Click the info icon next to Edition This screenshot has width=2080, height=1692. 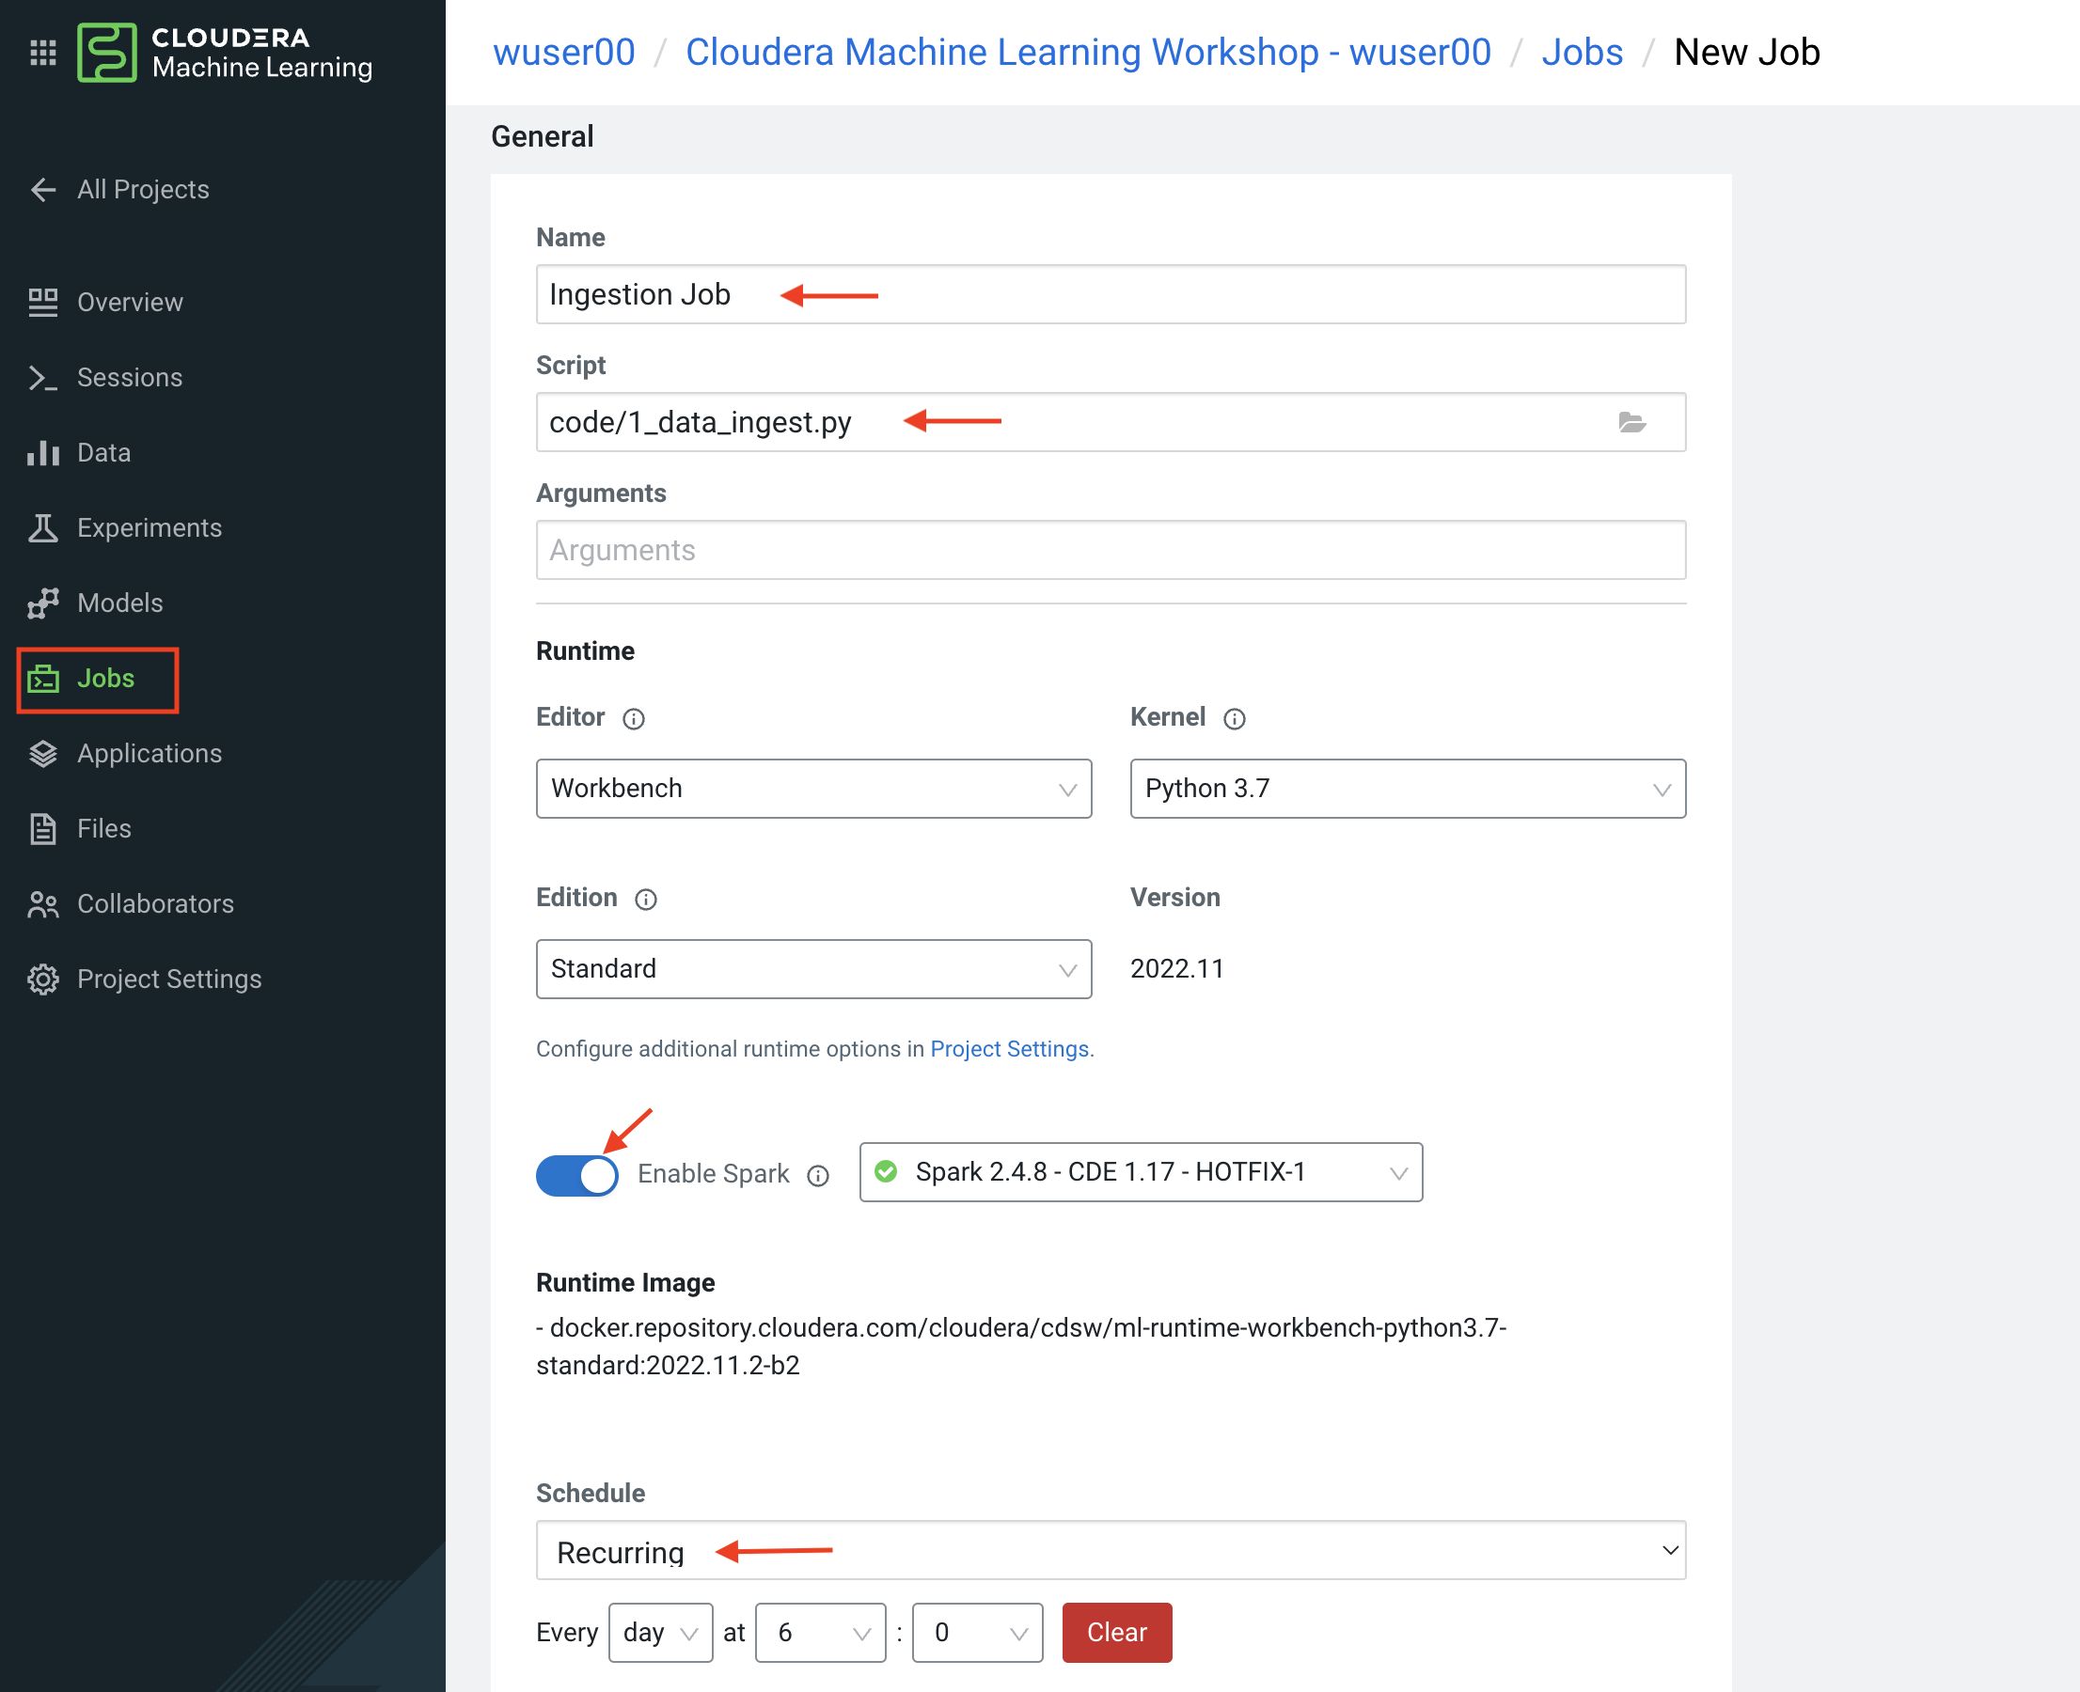pyautogui.click(x=646, y=900)
